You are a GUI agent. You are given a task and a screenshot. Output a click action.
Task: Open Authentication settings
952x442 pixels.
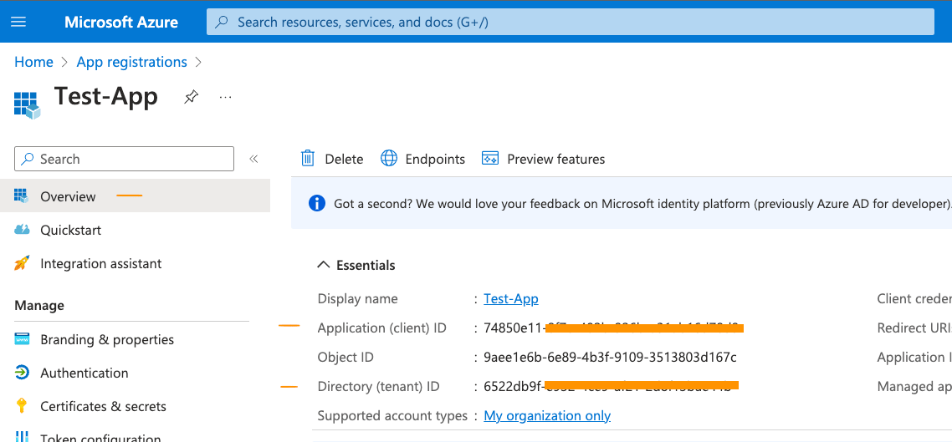click(x=84, y=373)
